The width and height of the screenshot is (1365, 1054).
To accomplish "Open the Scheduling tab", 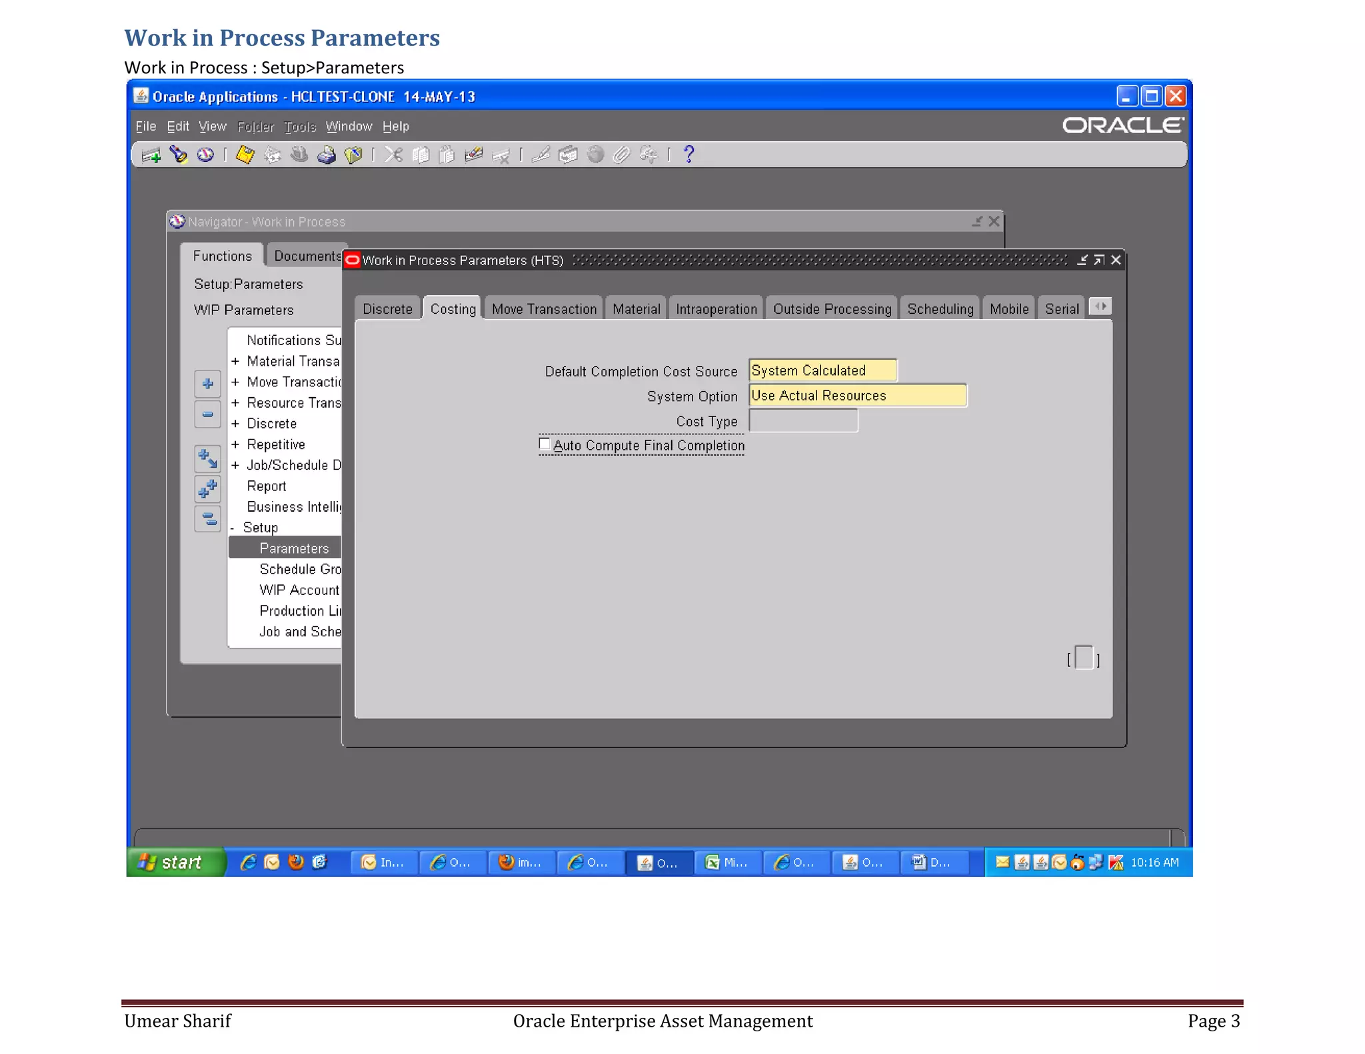I will pyautogui.click(x=939, y=309).
